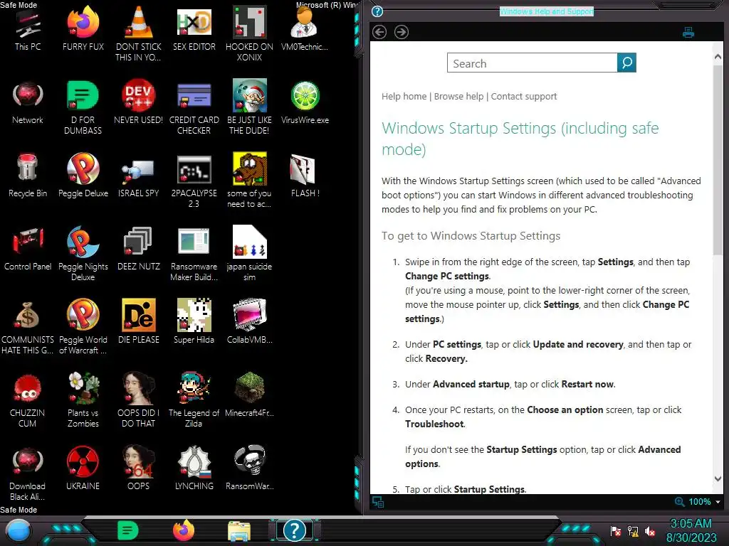This screenshot has height=546, width=729.
Task: Click the offline help icon at Help window bottom-left
Action: pyautogui.click(x=378, y=502)
